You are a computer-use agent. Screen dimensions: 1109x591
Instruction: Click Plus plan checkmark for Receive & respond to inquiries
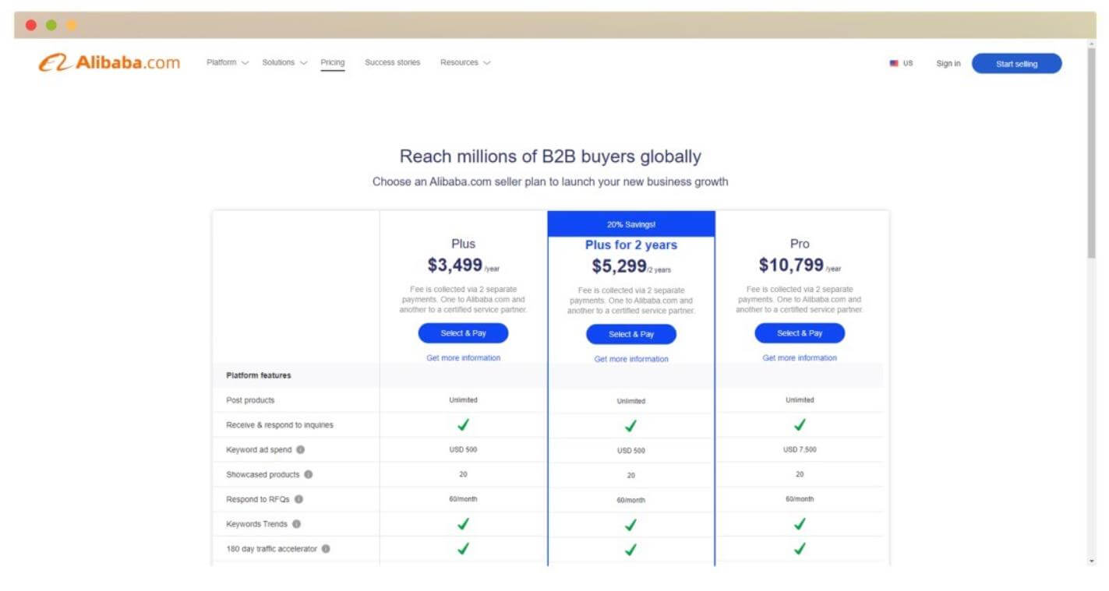[463, 425]
